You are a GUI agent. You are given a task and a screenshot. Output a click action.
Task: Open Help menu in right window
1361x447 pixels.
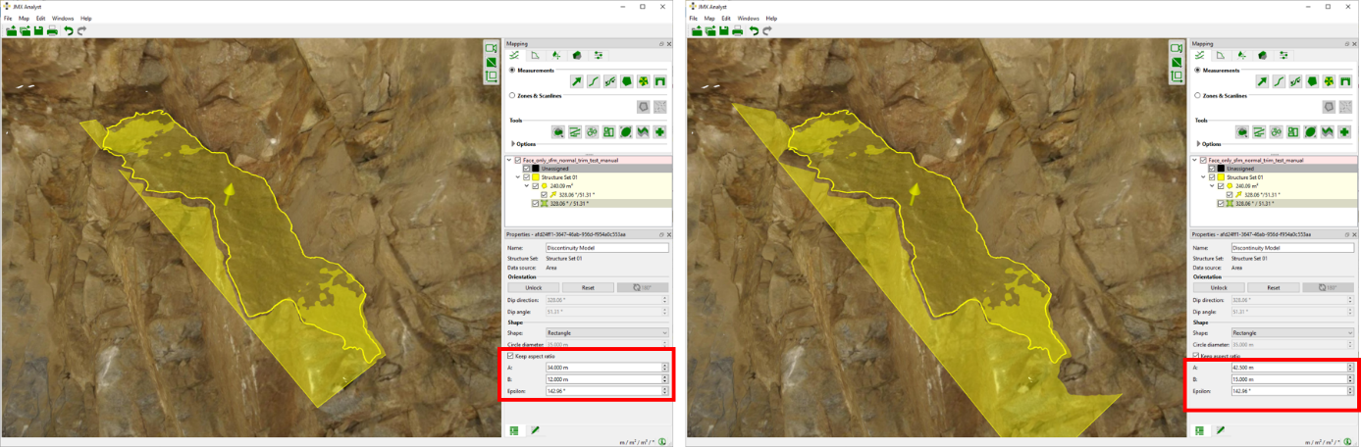click(771, 18)
